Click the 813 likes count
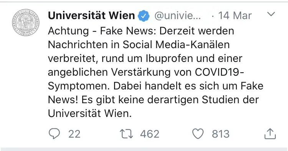The width and height of the screenshot is (288, 151). click(x=220, y=134)
